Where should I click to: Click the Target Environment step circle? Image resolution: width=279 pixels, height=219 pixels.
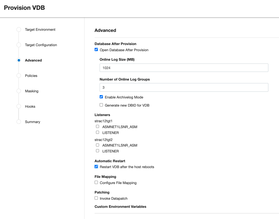(19, 29)
